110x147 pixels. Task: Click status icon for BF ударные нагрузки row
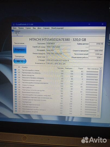16,94
